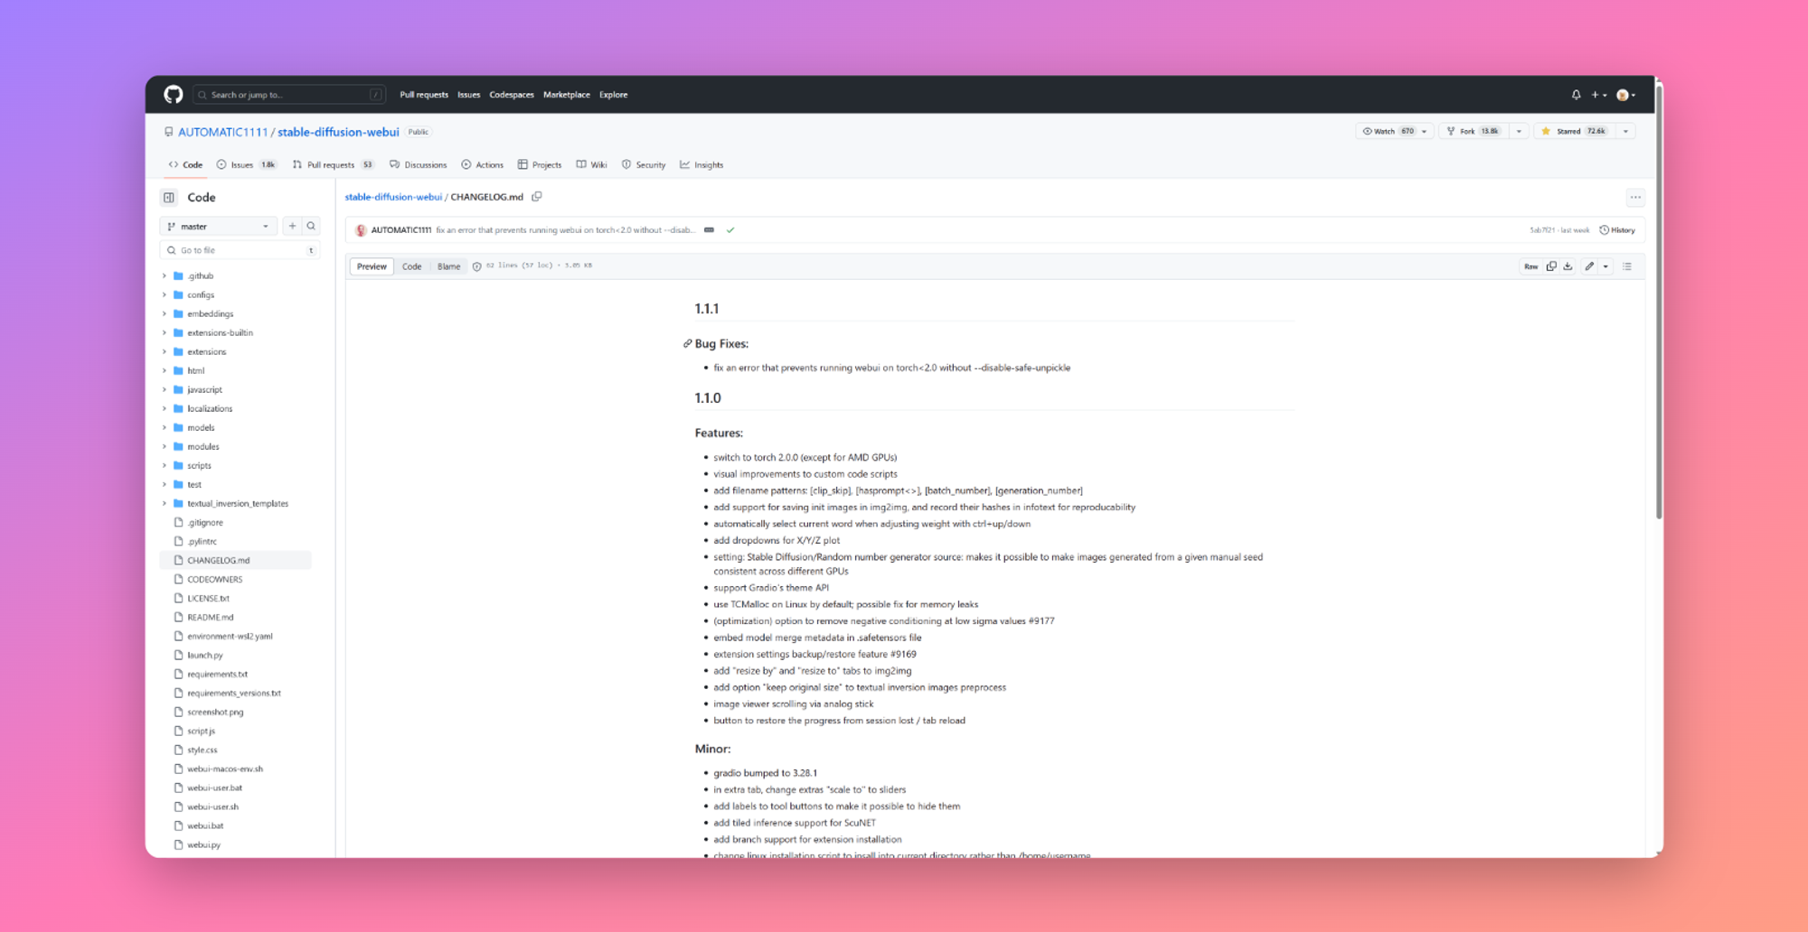Switch to the Preview view
1808x932 pixels.
pyautogui.click(x=372, y=266)
